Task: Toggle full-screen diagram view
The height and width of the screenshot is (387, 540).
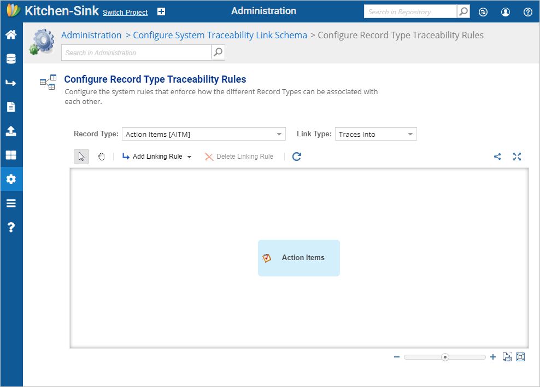Action: (517, 157)
